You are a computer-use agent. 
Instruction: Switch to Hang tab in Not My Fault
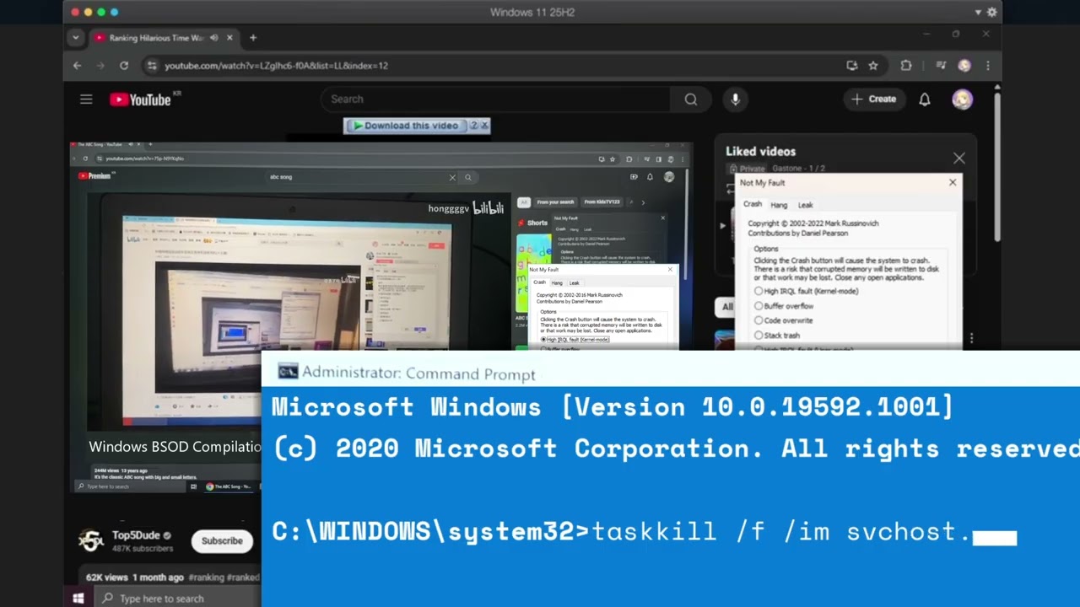pos(779,205)
